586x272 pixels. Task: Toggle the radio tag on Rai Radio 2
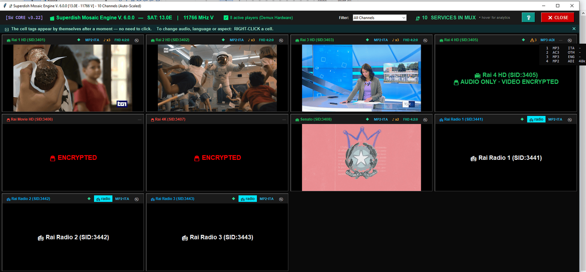103,199
